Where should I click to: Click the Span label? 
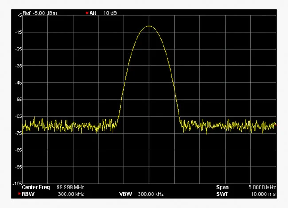[222, 188]
